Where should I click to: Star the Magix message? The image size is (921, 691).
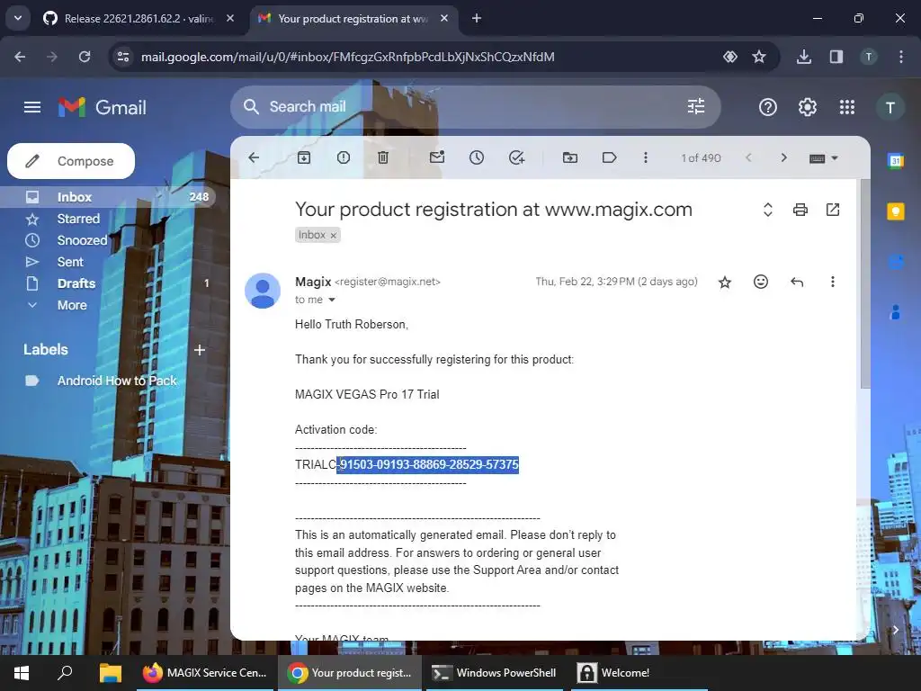point(725,282)
